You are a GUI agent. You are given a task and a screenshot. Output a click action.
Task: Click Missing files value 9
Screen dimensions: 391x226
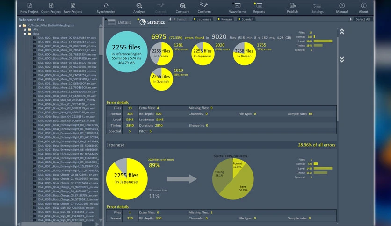click(211, 108)
